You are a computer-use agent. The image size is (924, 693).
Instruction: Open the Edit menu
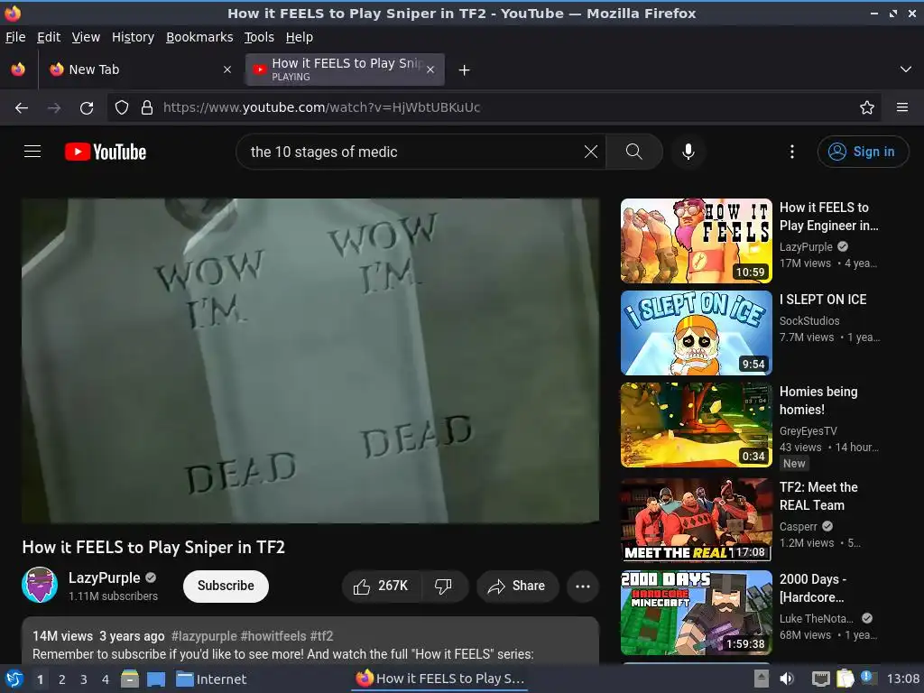49,37
